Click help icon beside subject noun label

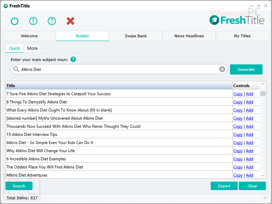(x=73, y=60)
